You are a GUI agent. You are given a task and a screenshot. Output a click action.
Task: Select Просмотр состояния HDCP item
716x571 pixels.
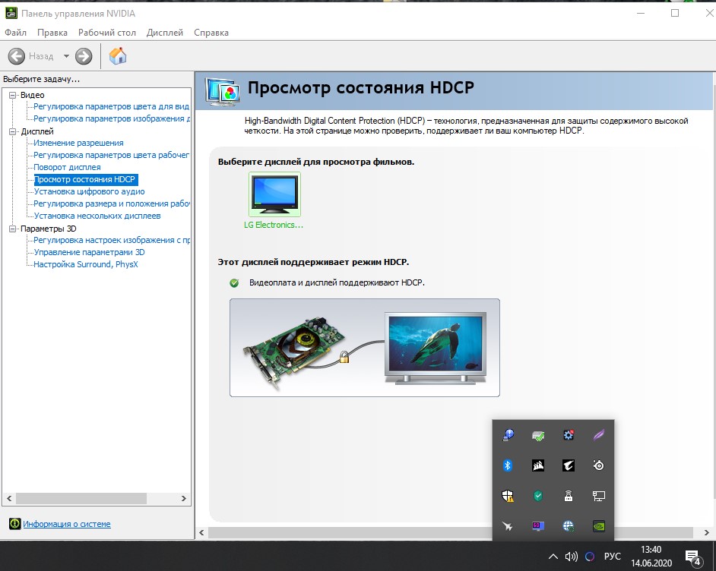tap(85, 179)
